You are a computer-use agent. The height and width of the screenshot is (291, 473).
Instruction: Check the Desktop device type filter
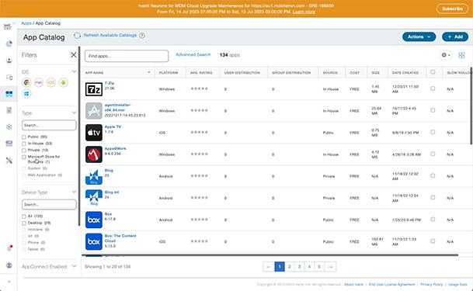coord(24,223)
